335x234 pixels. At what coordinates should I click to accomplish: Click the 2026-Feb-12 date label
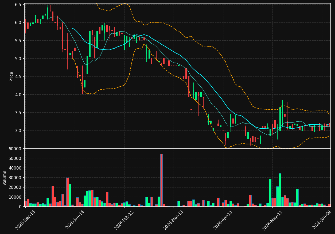pyautogui.click(x=124, y=220)
